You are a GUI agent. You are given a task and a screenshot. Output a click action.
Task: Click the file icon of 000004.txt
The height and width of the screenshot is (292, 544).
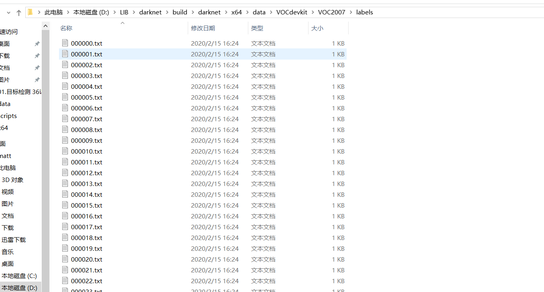tap(65, 86)
